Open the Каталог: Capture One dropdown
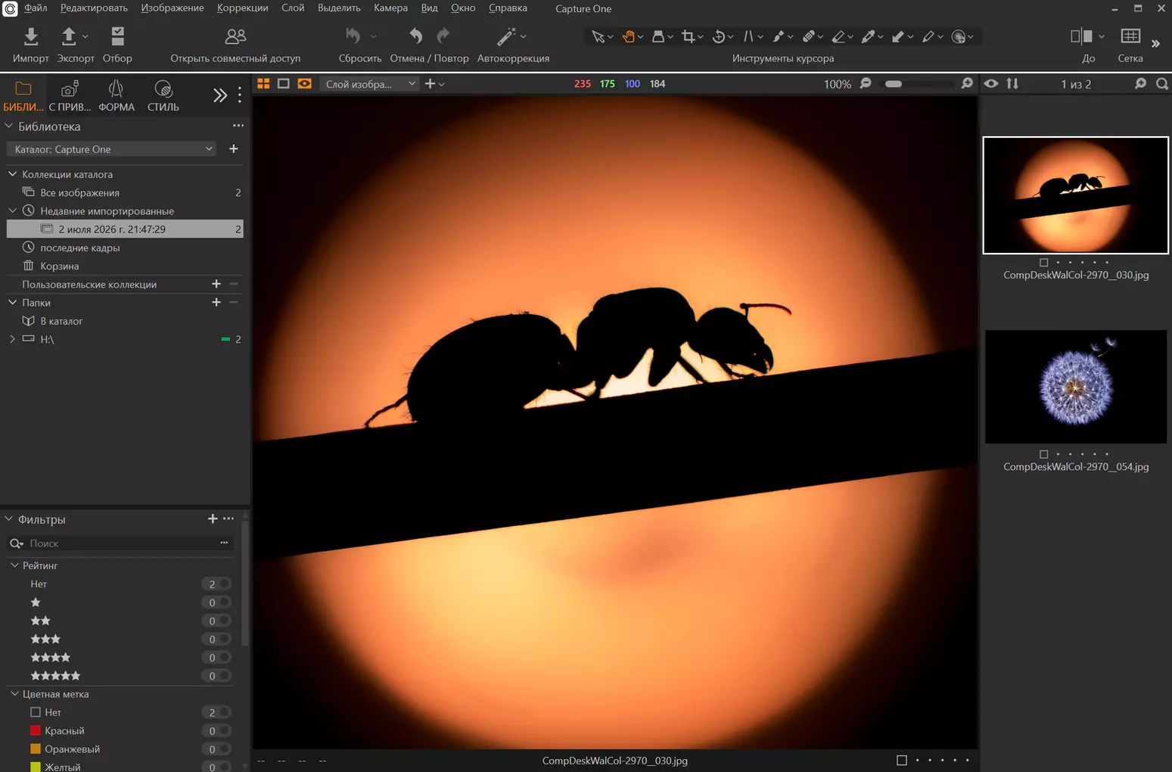1172x772 pixels. pyautogui.click(x=112, y=149)
